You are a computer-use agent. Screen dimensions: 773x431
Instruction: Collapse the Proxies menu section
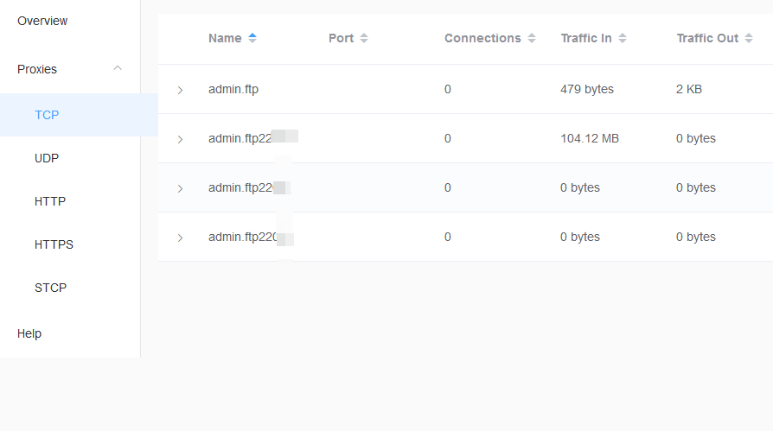[x=118, y=69]
